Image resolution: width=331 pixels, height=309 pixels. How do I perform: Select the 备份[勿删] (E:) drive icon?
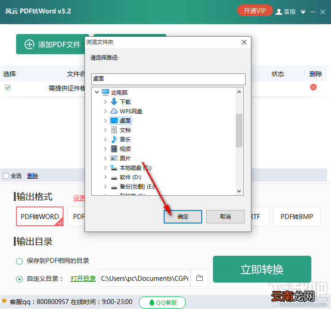114,187
